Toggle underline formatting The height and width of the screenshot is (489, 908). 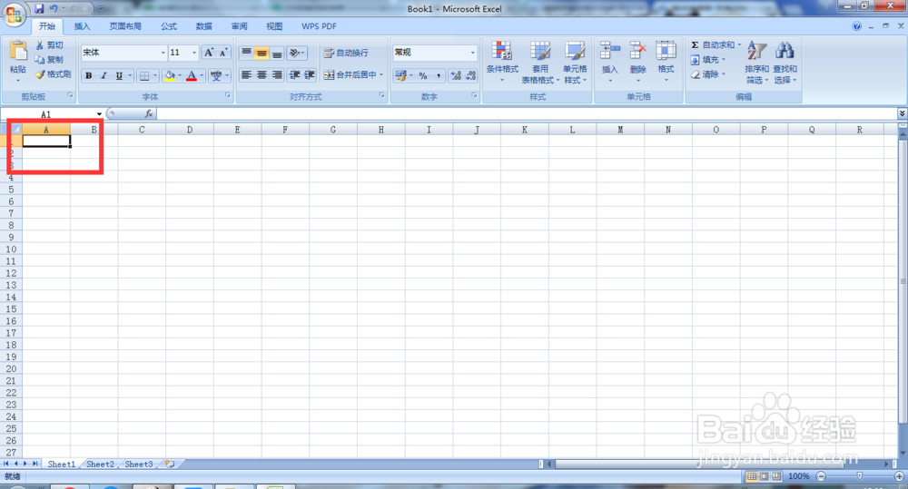pyautogui.click(x=119, y=75)
